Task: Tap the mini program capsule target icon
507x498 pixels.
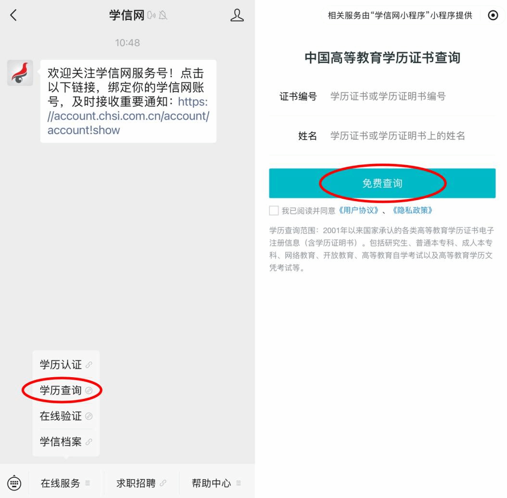Action: pos(493,15)
